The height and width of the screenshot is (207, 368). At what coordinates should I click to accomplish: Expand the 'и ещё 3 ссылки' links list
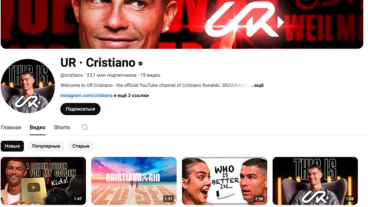pos(131,95)
